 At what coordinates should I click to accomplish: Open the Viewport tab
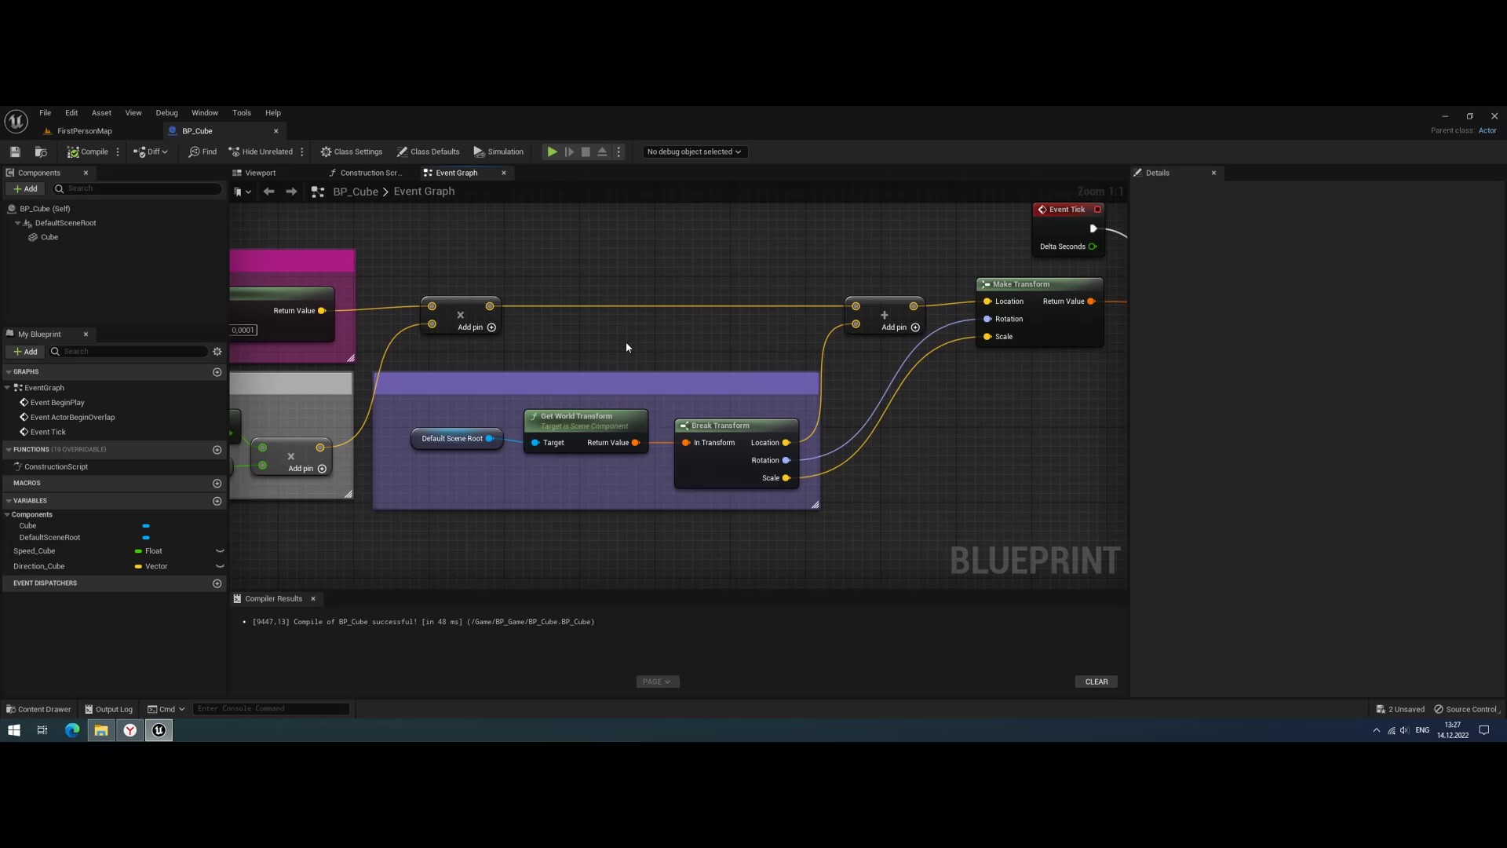pos(260,173)
